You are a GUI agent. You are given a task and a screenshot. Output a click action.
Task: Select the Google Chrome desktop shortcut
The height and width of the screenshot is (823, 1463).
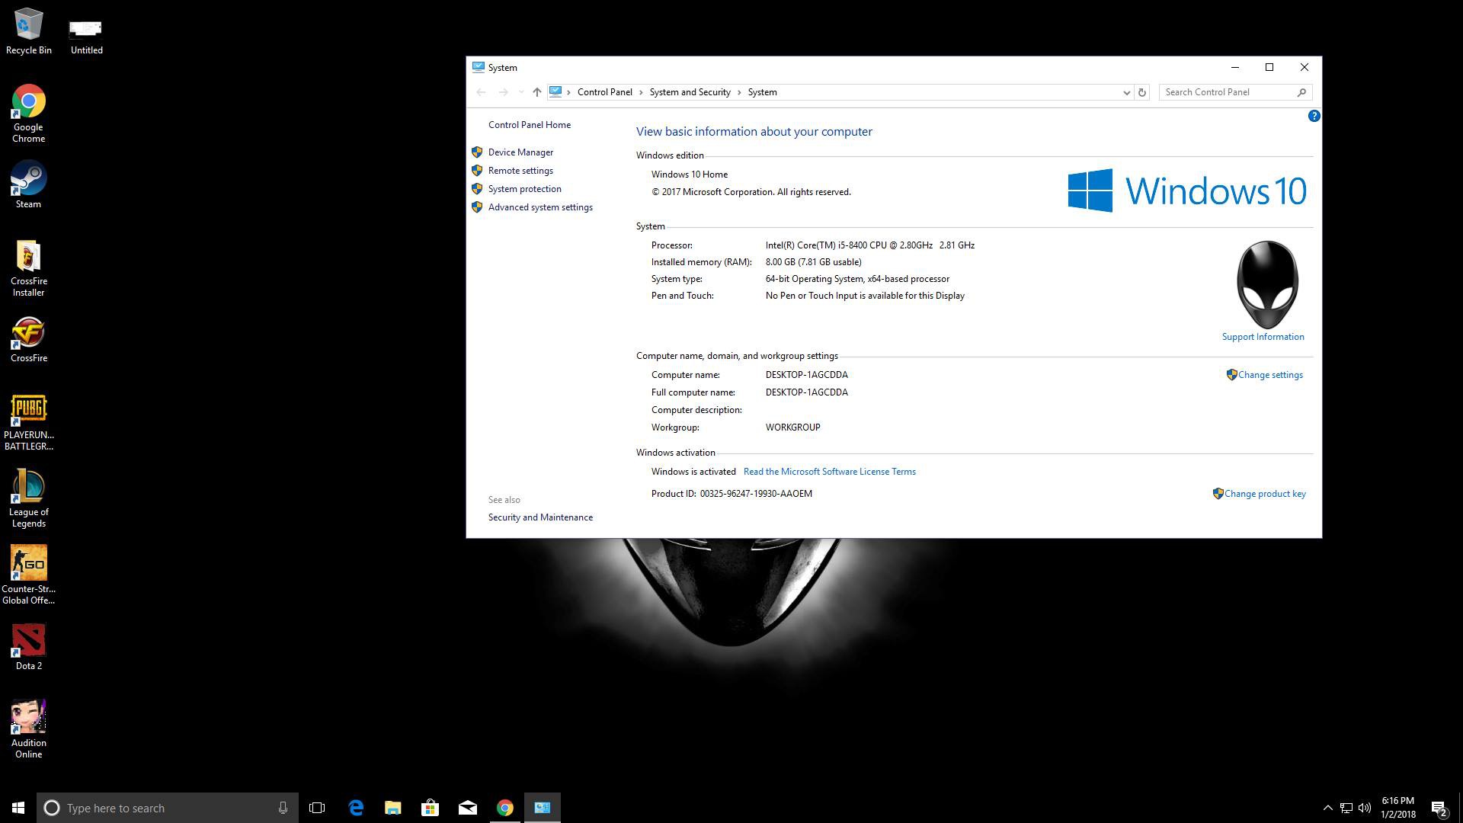28,114
